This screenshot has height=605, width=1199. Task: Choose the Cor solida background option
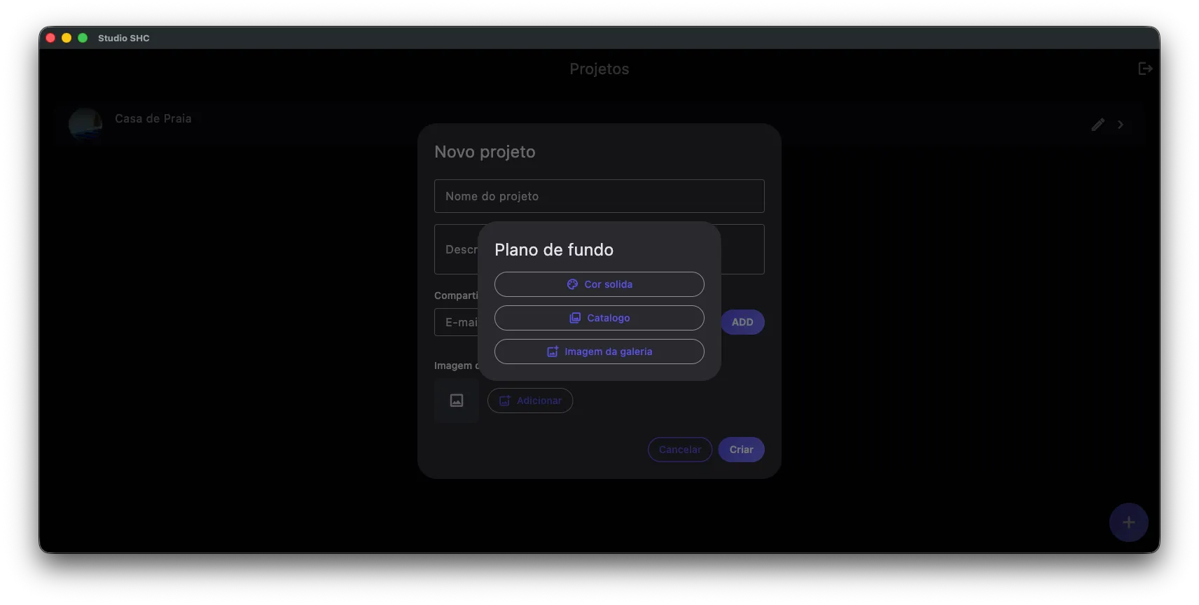pos(599,284)
